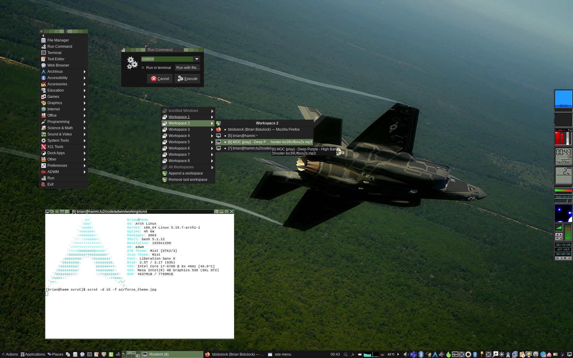Image resolution: width=573 pixels, height=358 pixels.
Task: Select Workspace 1 in window list
Action: (x=188, y=117)
